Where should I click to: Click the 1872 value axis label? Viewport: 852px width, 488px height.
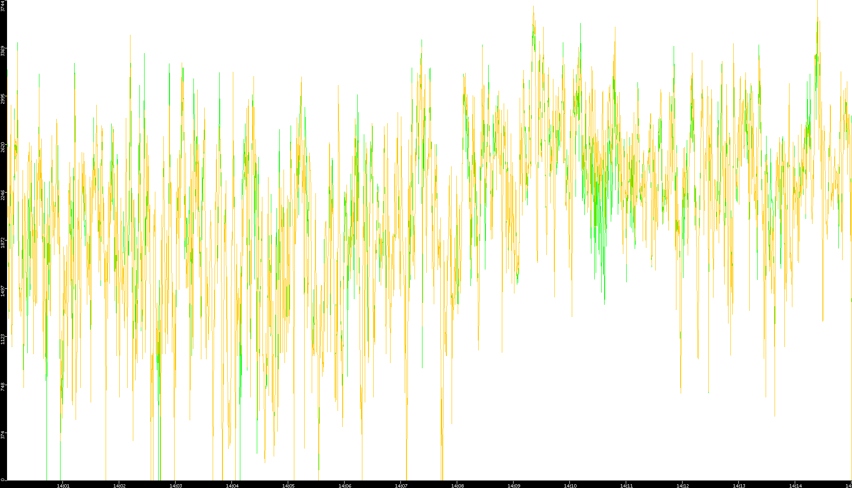[3, 242]
